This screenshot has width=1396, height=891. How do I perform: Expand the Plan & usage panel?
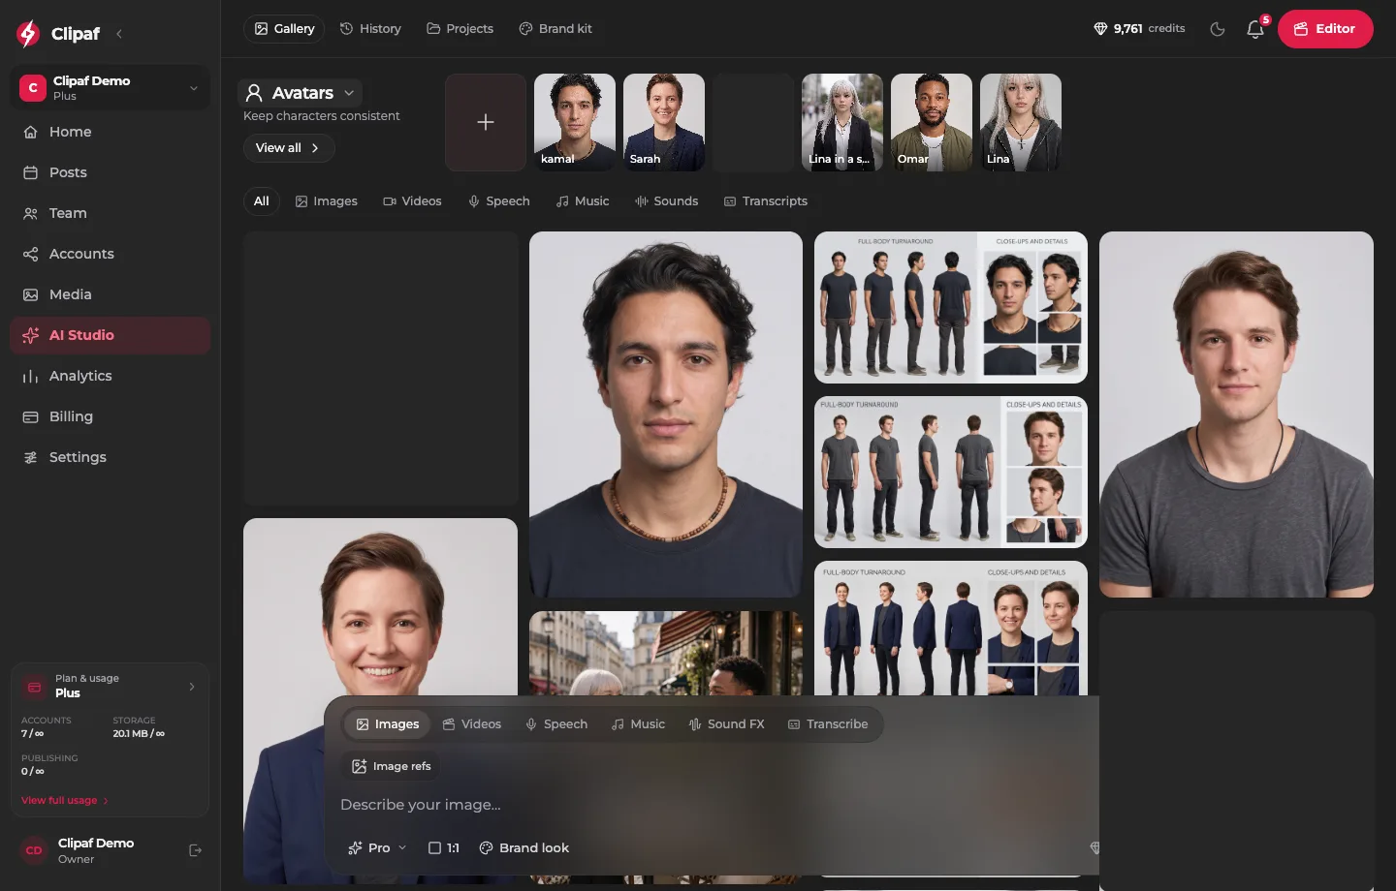[x=111, y=686]
